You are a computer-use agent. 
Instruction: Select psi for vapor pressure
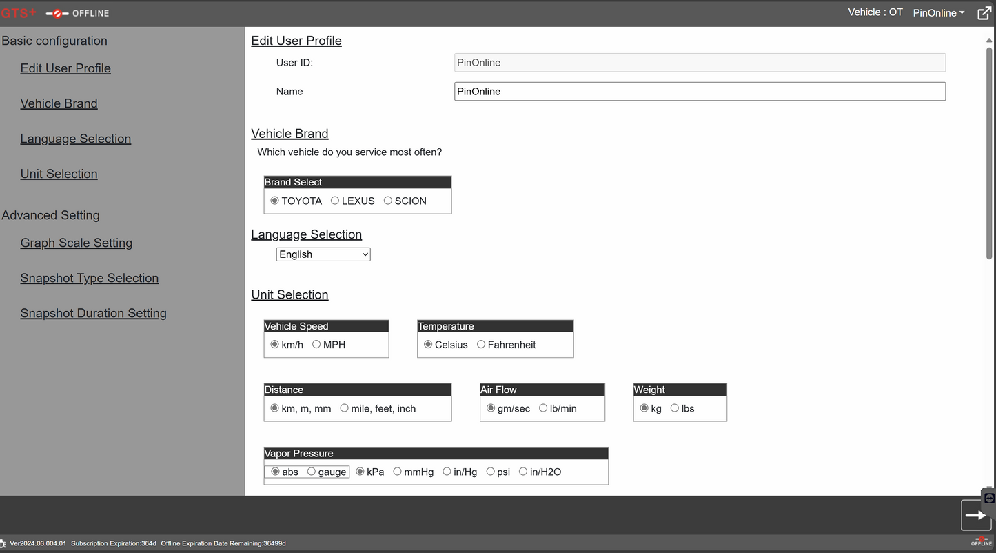click(x=491, y=472)
